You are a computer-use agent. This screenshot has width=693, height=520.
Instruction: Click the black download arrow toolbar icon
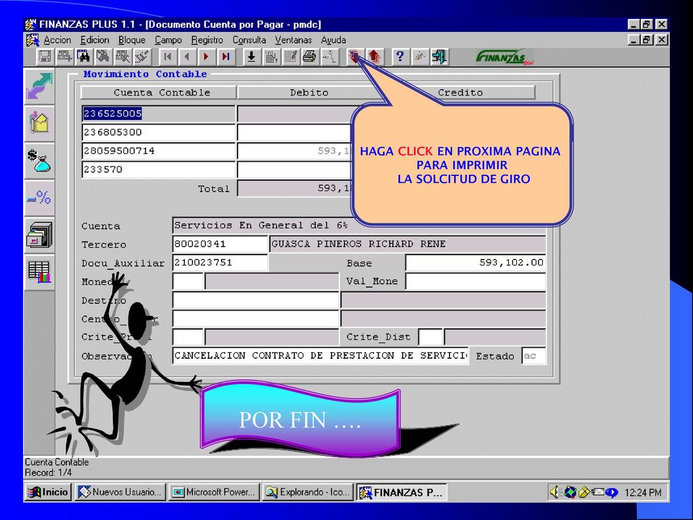click(252, 57)
